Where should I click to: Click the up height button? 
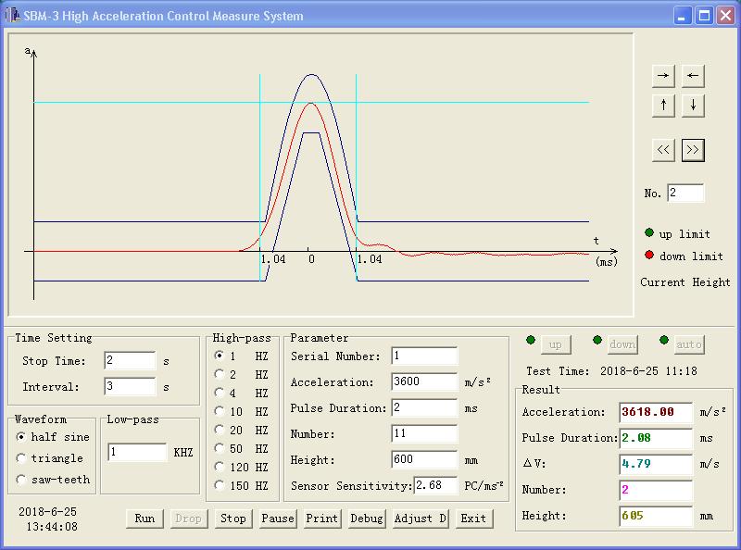(x=556, y=344)
